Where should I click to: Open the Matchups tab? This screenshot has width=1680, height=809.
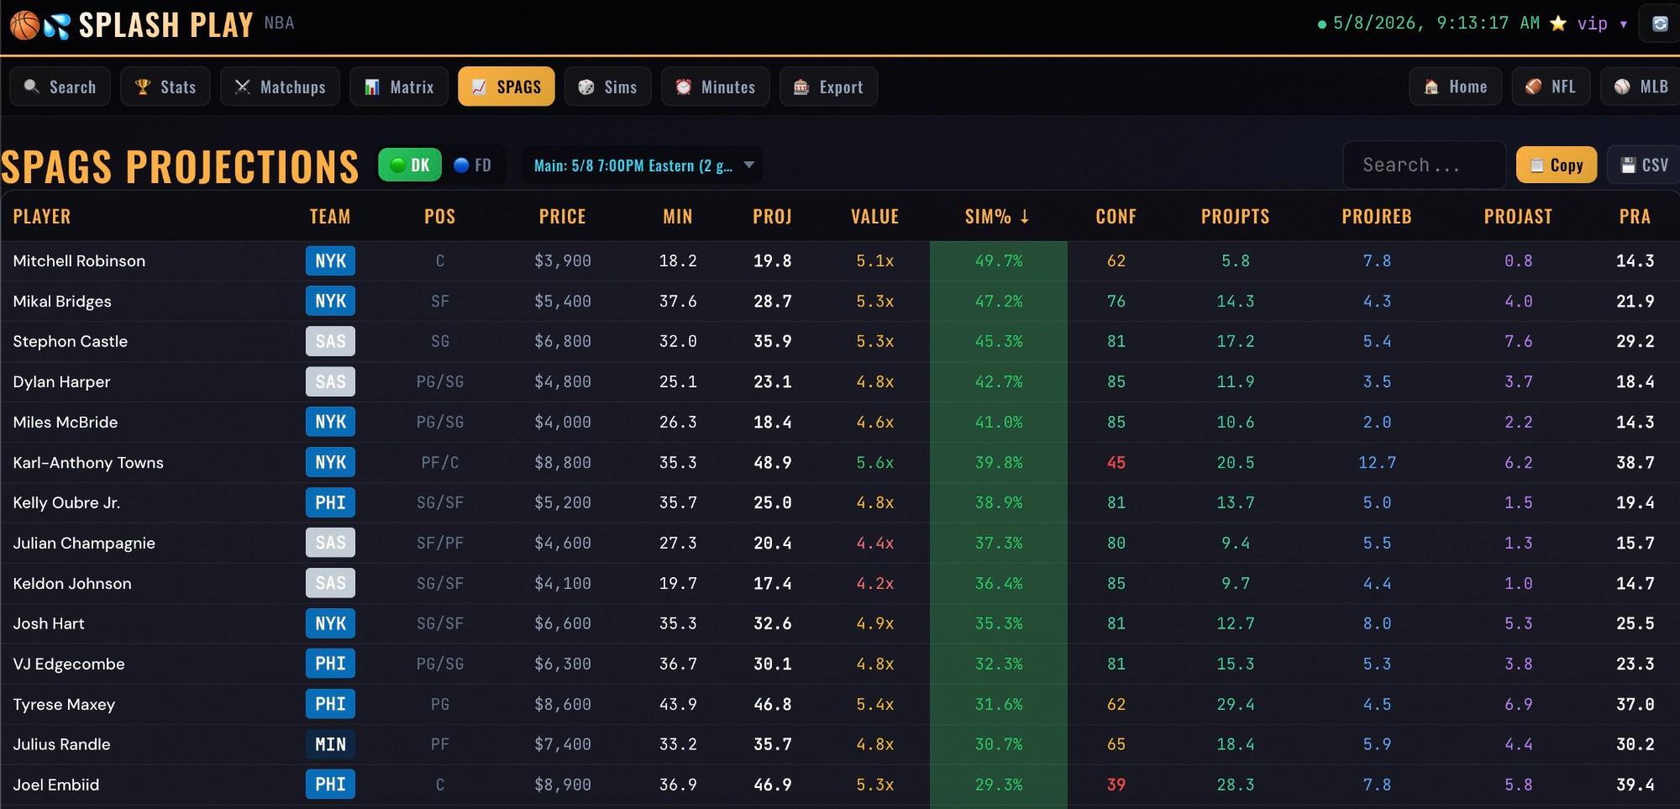tap(280, 87)
